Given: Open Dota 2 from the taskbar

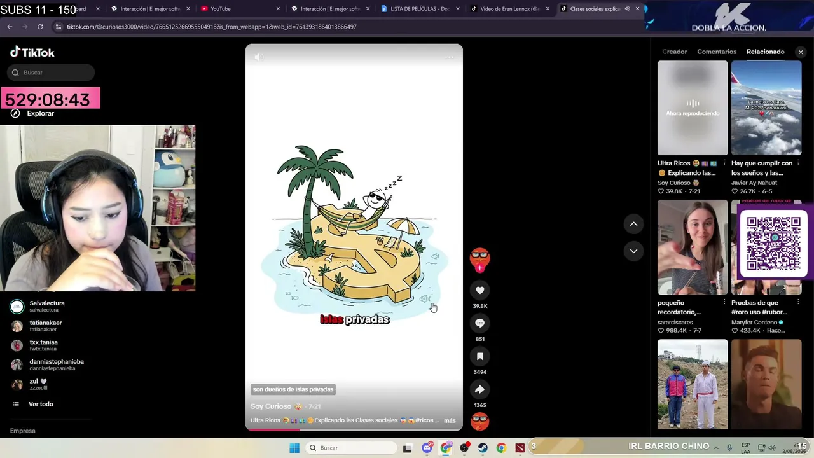Looking at the screenshot, I should 520,448.
